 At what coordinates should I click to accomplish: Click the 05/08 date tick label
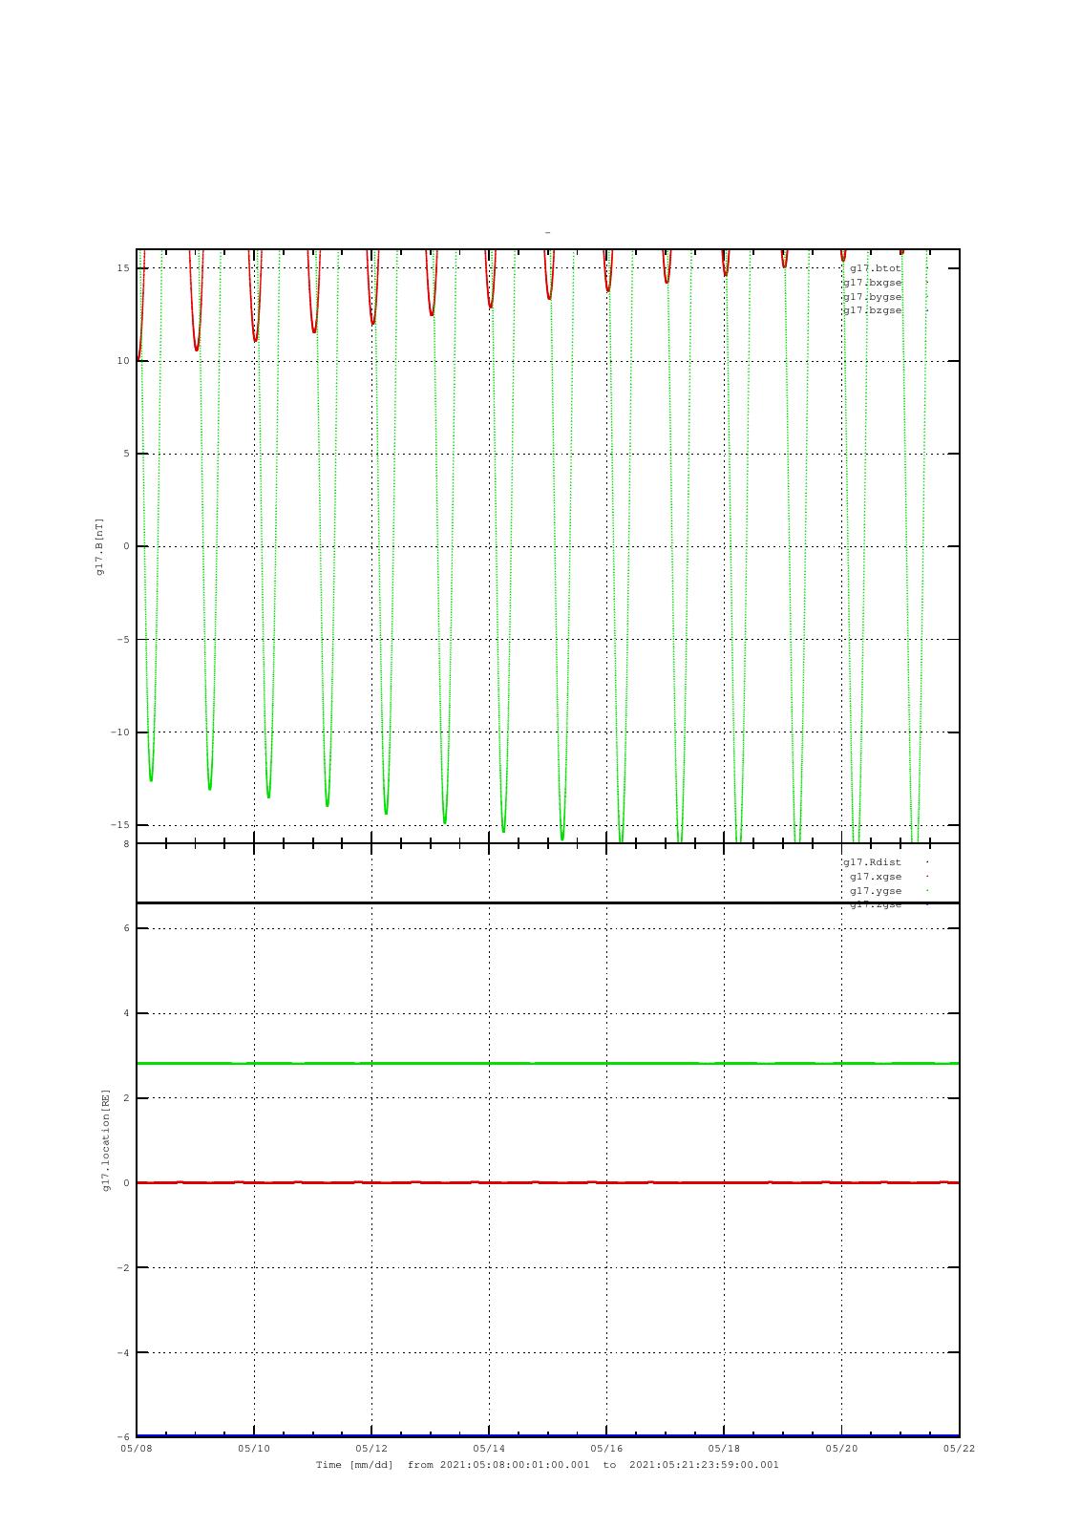pos(137,1449)
